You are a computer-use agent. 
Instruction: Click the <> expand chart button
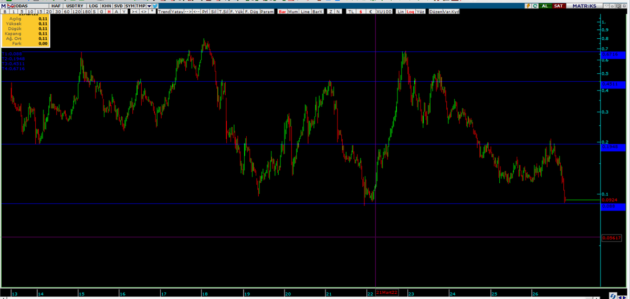144,12
